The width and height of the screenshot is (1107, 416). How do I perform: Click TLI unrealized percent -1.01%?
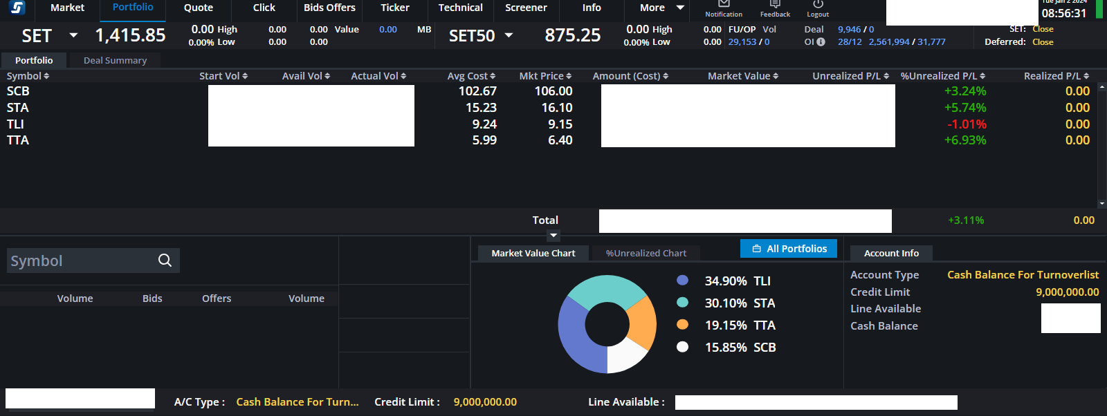click(967, 124)
